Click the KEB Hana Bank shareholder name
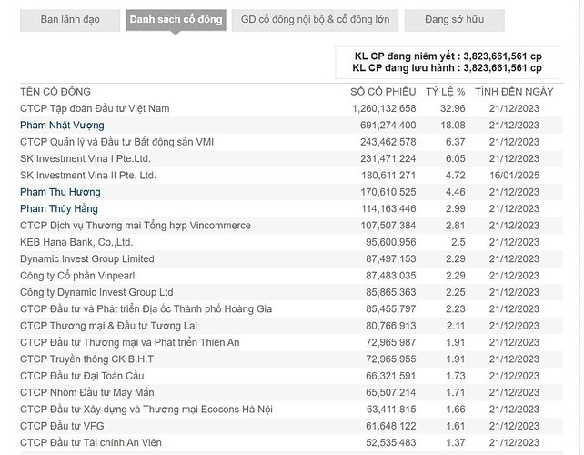The image size is (584, 455). [76, 242]
